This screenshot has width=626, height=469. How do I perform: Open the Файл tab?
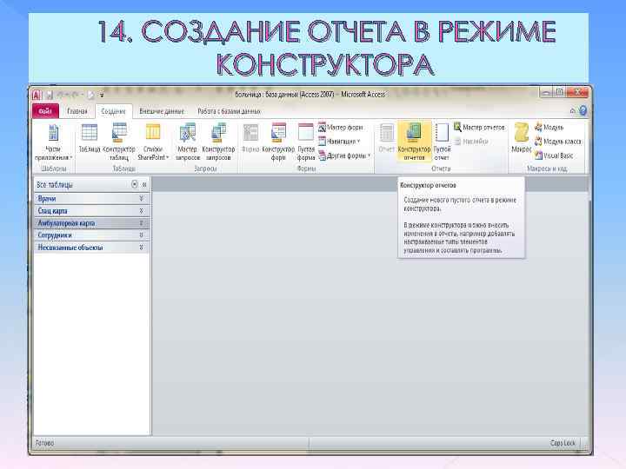(x=45, y=111)
